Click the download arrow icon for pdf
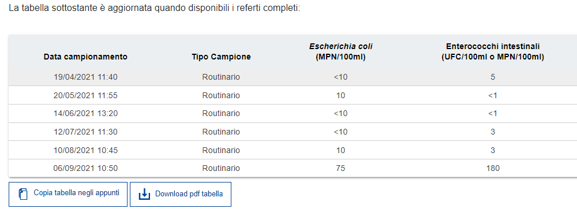 pyautogui.click(x=145, y=194)
